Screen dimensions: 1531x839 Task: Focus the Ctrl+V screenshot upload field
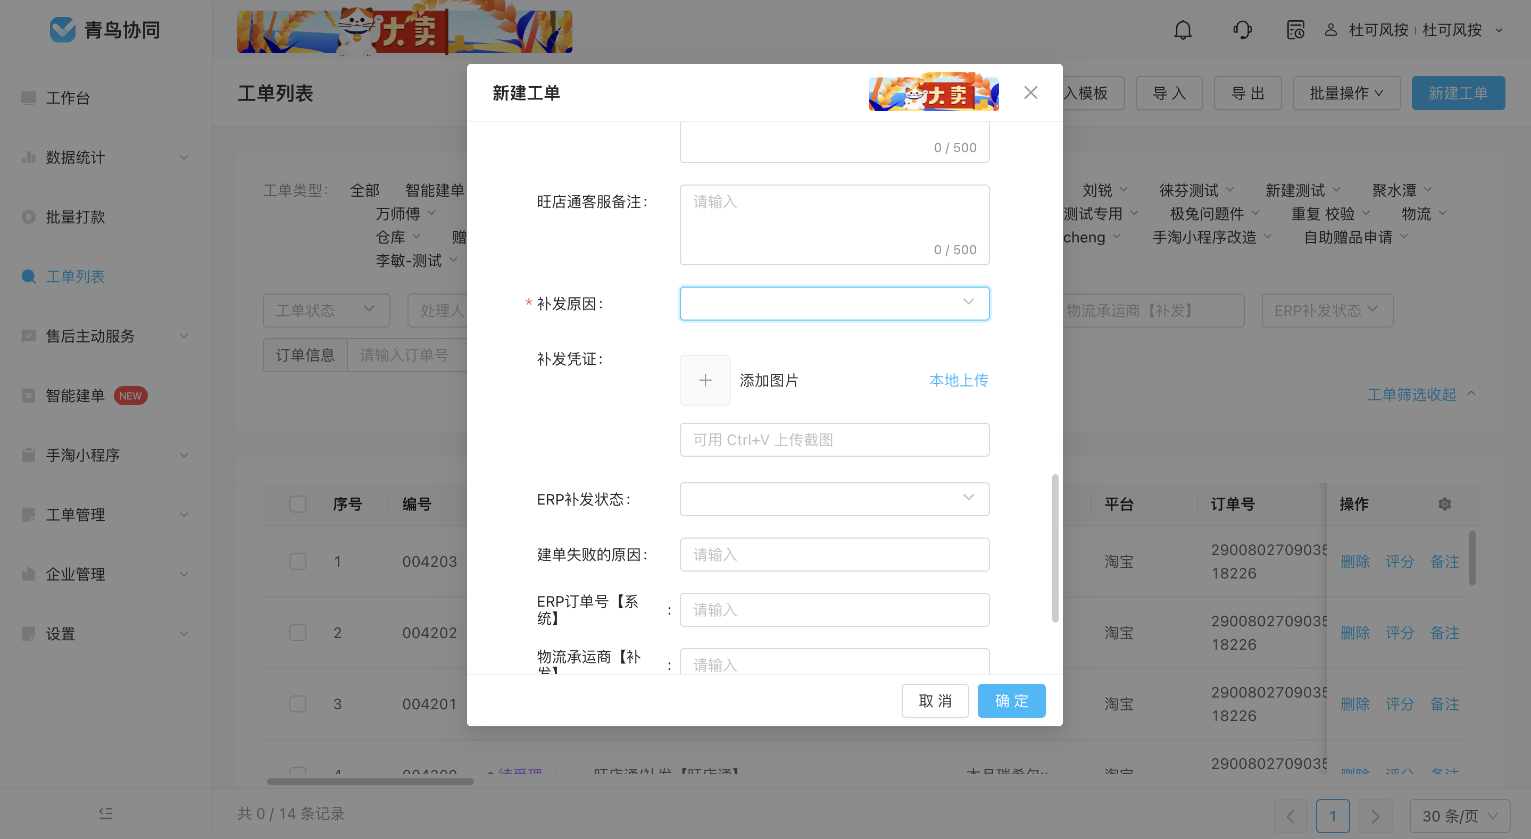coord(835,440)
